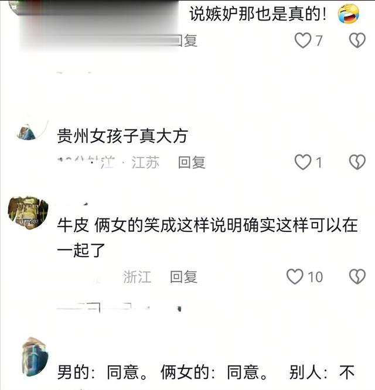Screen dimensions: 375x390
Task: Open avatar of the 牛皮 commenter
Action: click(x=28, y=212)
